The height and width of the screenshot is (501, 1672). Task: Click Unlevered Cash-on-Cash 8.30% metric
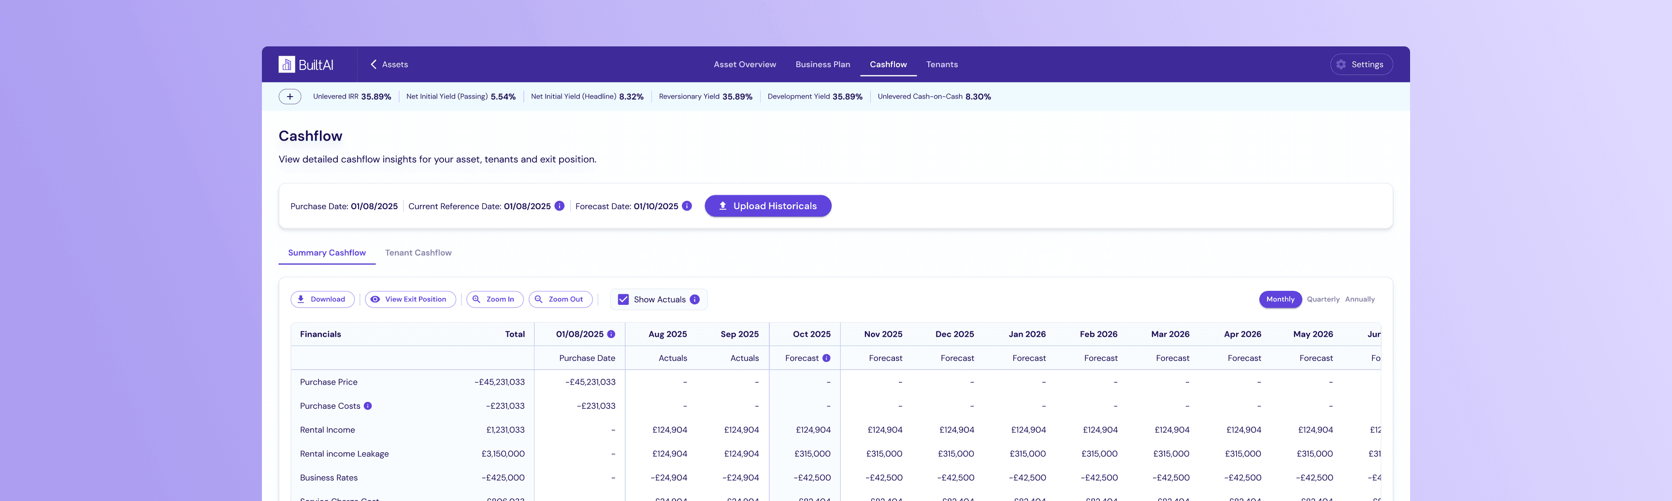[934, 97]
